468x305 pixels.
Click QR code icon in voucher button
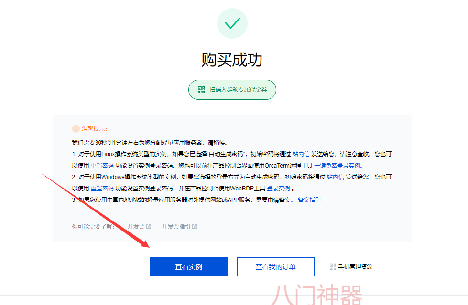pos(201,89)
